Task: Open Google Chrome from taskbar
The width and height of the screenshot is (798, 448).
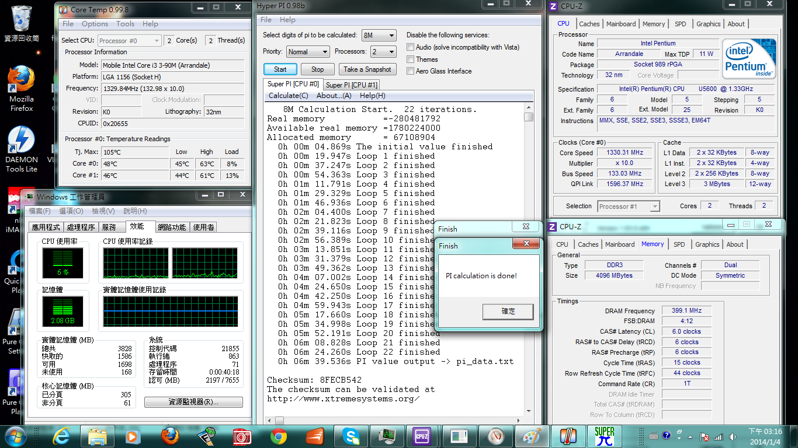Action: coord(279,436)
